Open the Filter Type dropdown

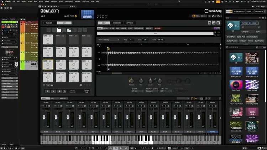(x=166, y=91)
